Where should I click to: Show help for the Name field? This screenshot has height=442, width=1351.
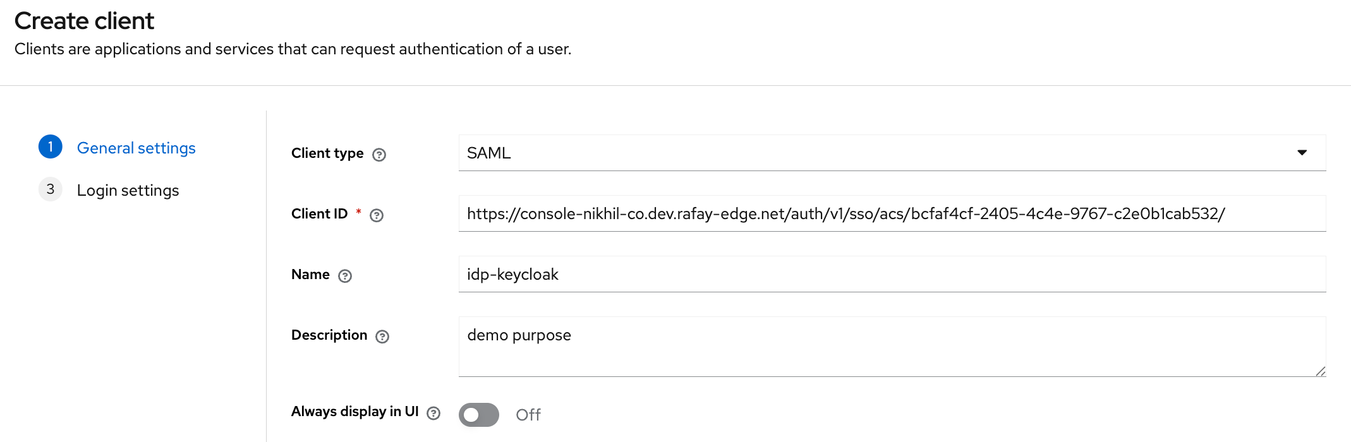345,276
